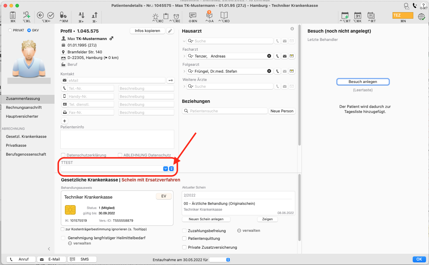Click yellow mail icon for Folgearzt Früngel
Screen dimensions: 429x265
pyautogui.click(x=292, y=71)
